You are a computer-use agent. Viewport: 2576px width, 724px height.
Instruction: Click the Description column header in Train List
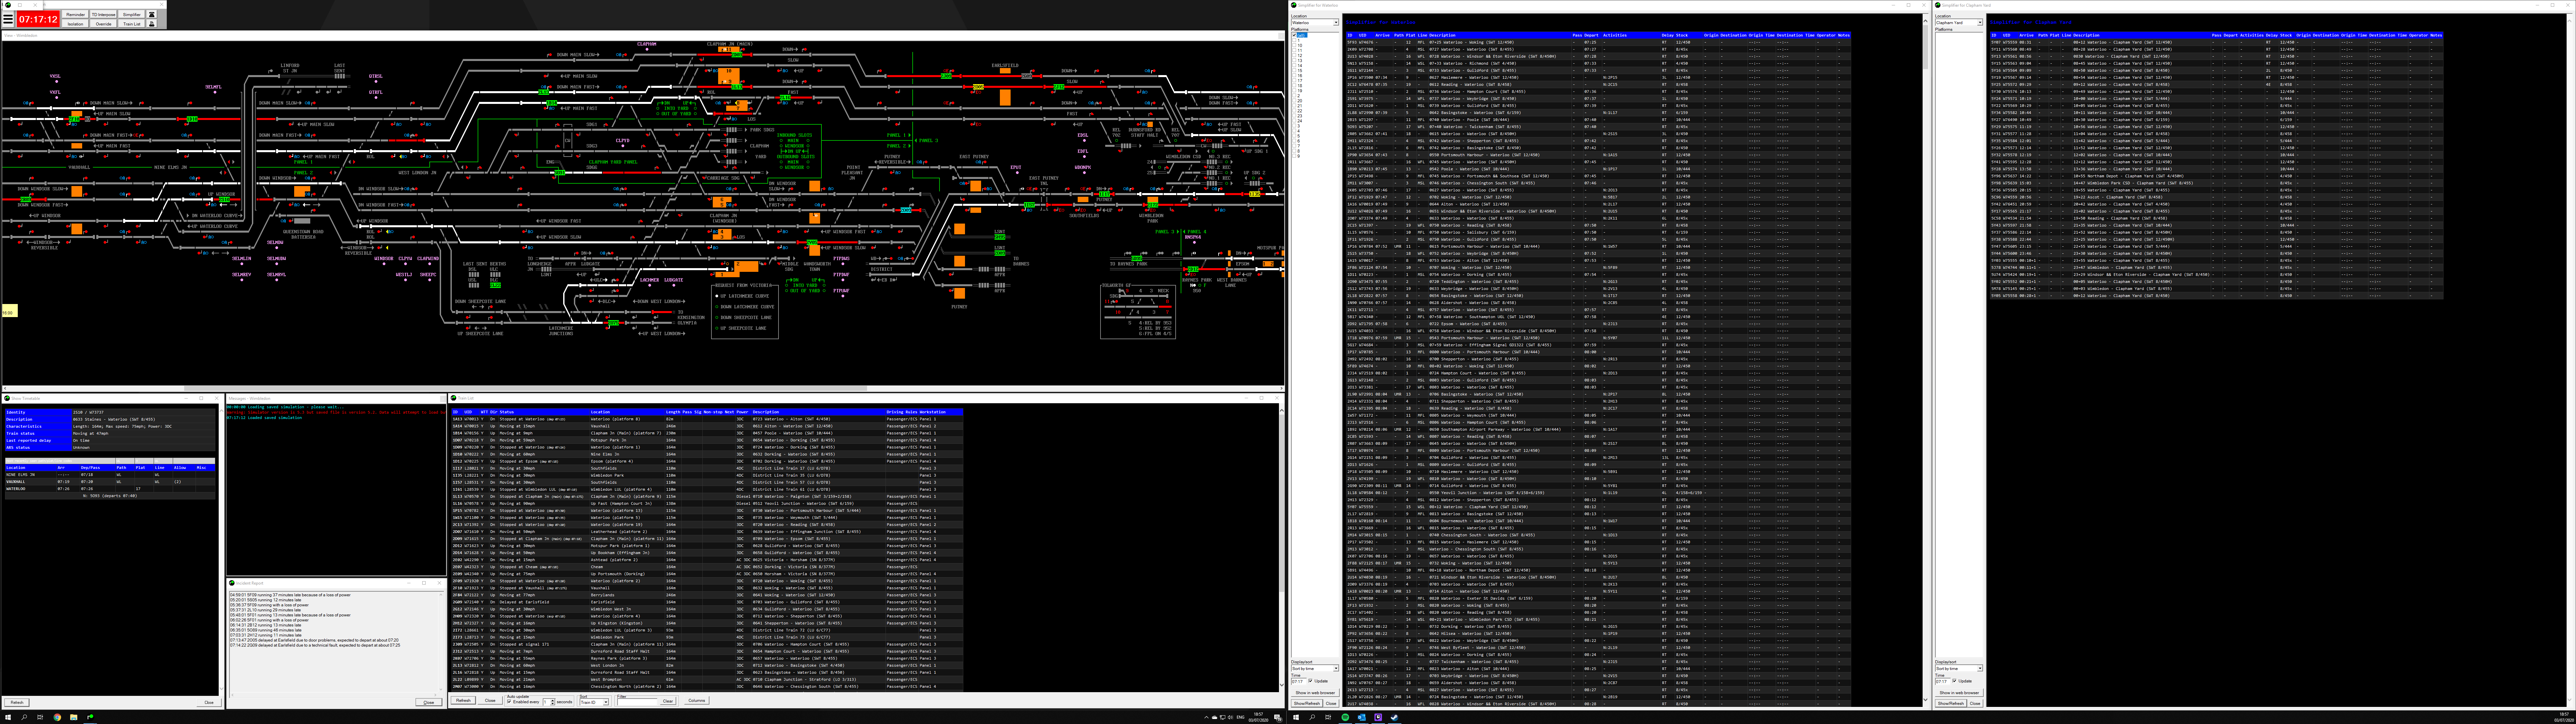819,412
